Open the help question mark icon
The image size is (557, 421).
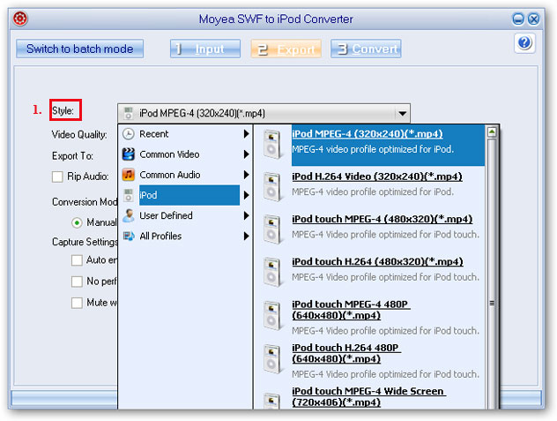[524, 43]
